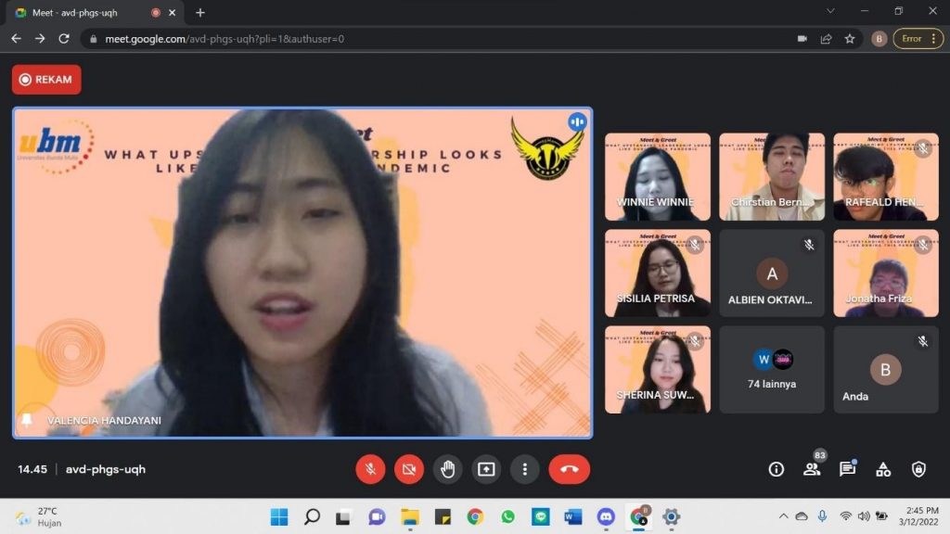Open Windows taskbar search

coord(312,517)
